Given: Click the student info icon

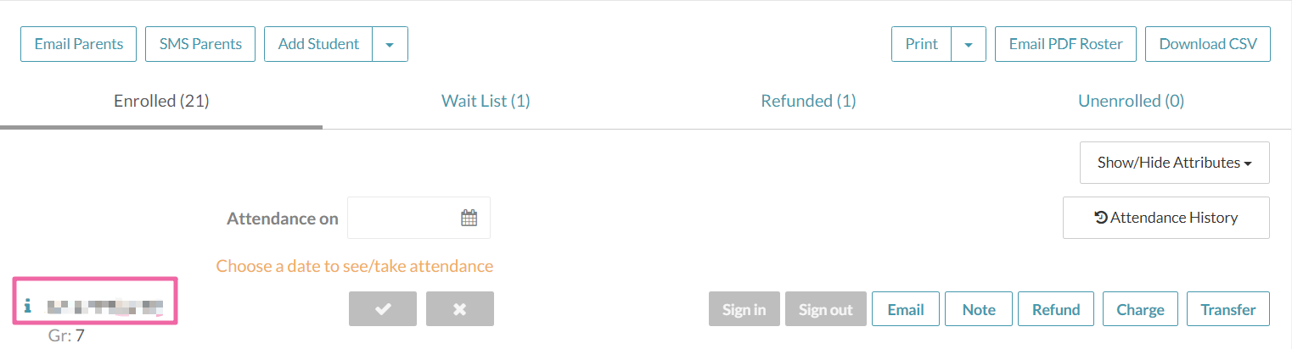Looking at the screenshot, I should (x=27, y=305).
